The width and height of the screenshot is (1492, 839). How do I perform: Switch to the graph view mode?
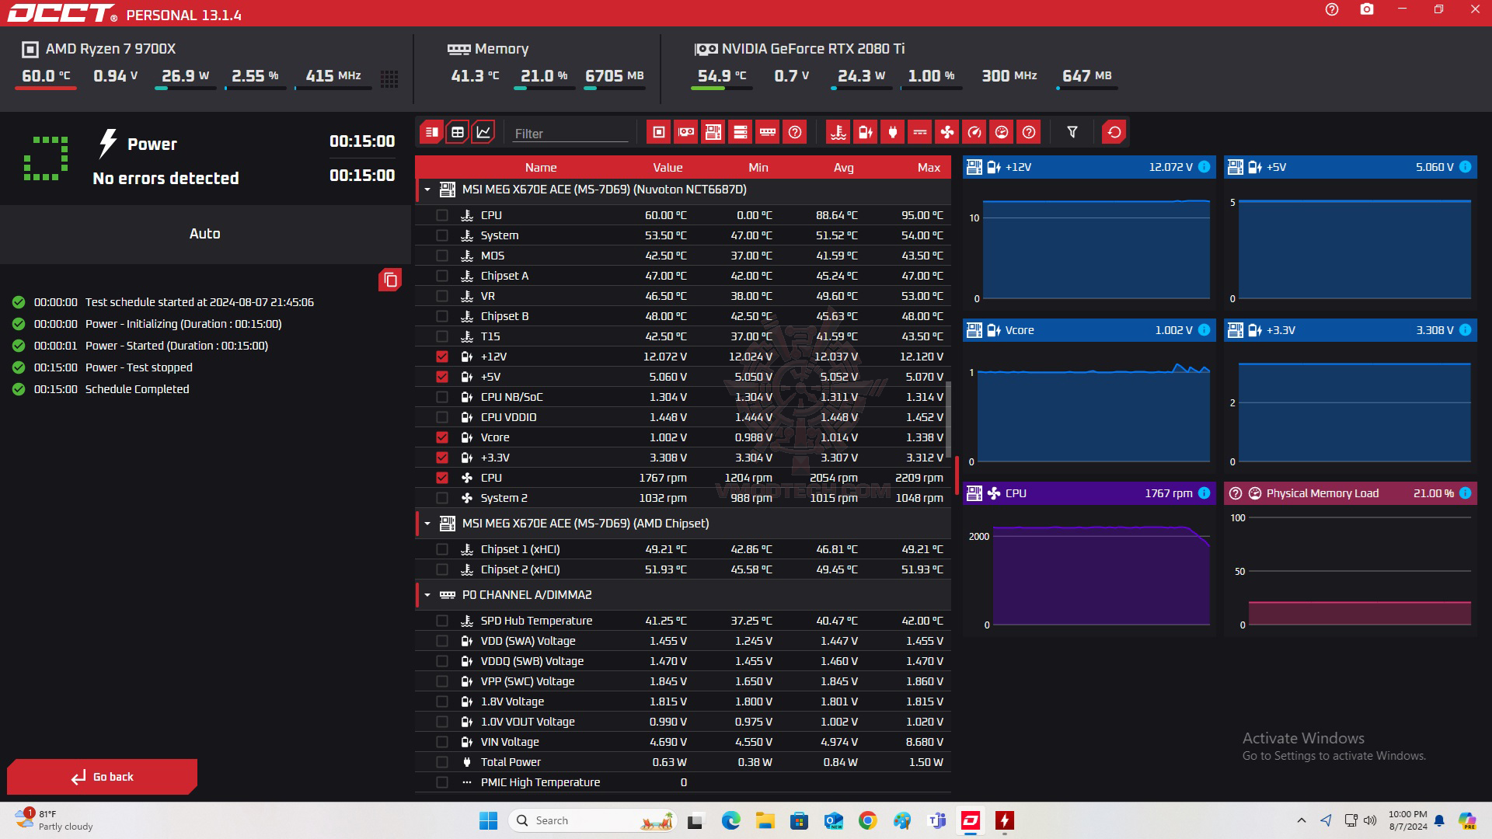click(x=483, y=132)
